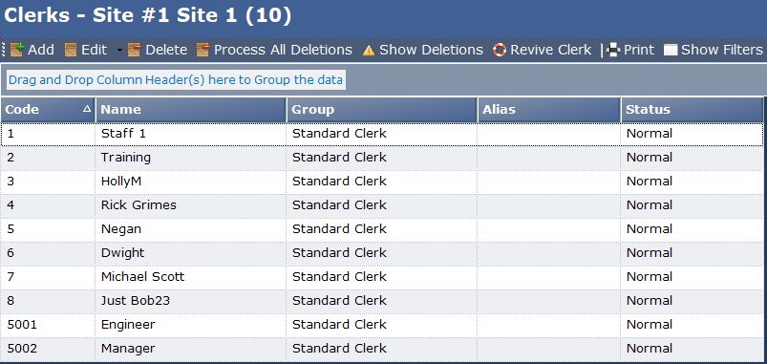This screenshot has width=767, height=364.
Task: Click the Add clerk icon
Action: point(16,50)
